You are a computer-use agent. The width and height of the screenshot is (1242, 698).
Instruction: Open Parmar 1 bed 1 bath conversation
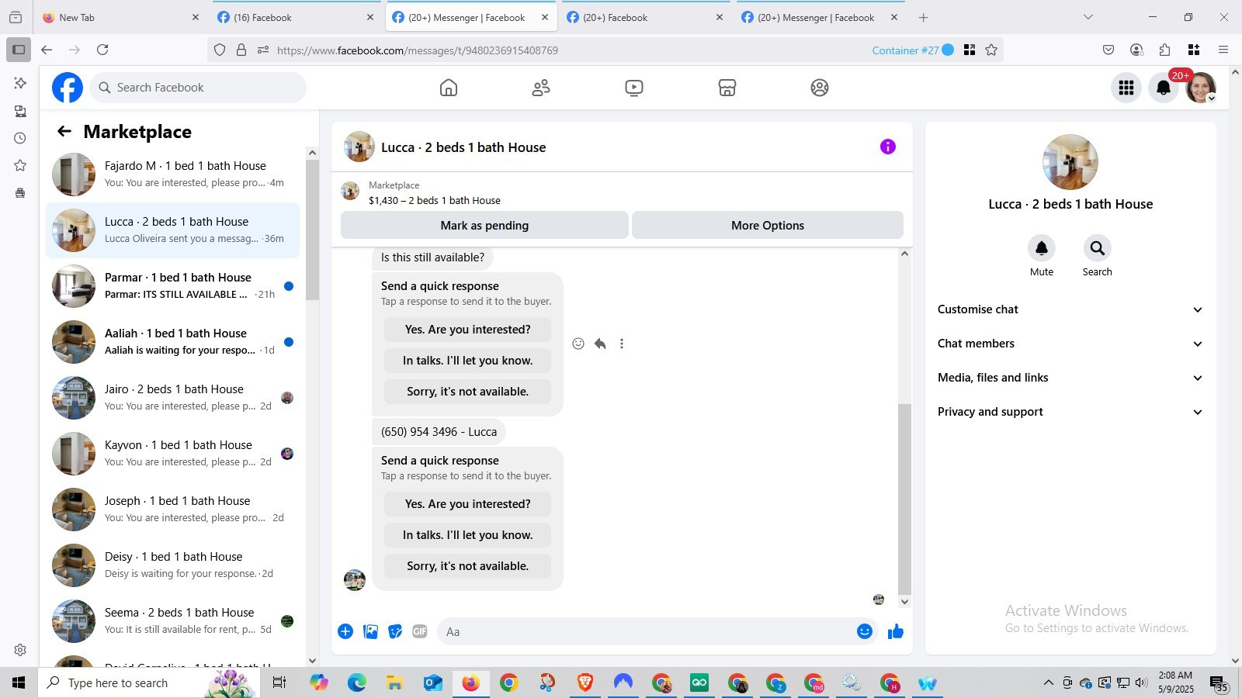(172, 286)
